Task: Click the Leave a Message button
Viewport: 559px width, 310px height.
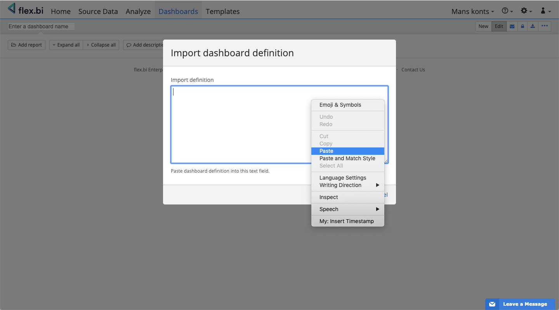Action: click(x=520, y=304)
